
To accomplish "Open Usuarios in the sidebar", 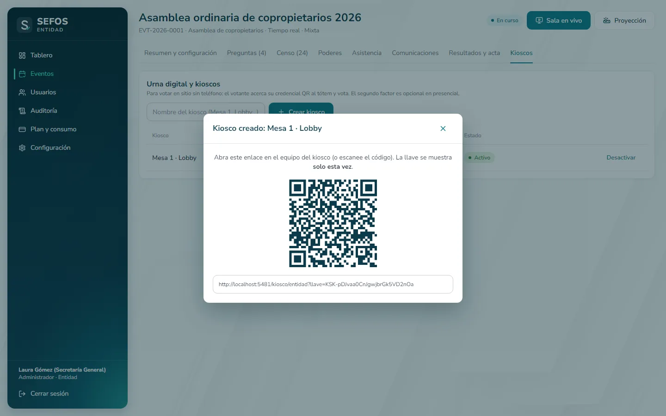I will [68, 92].
